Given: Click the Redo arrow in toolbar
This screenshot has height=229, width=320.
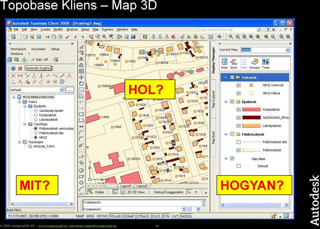Looking at the screenshot, I should tap(82, 37).
